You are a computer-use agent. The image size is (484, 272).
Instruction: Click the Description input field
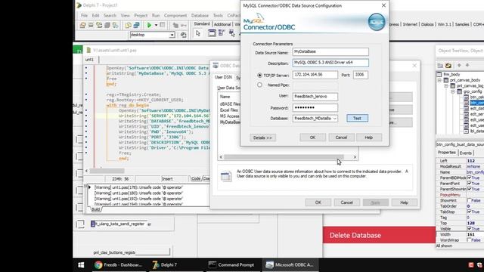coord(330,63)
